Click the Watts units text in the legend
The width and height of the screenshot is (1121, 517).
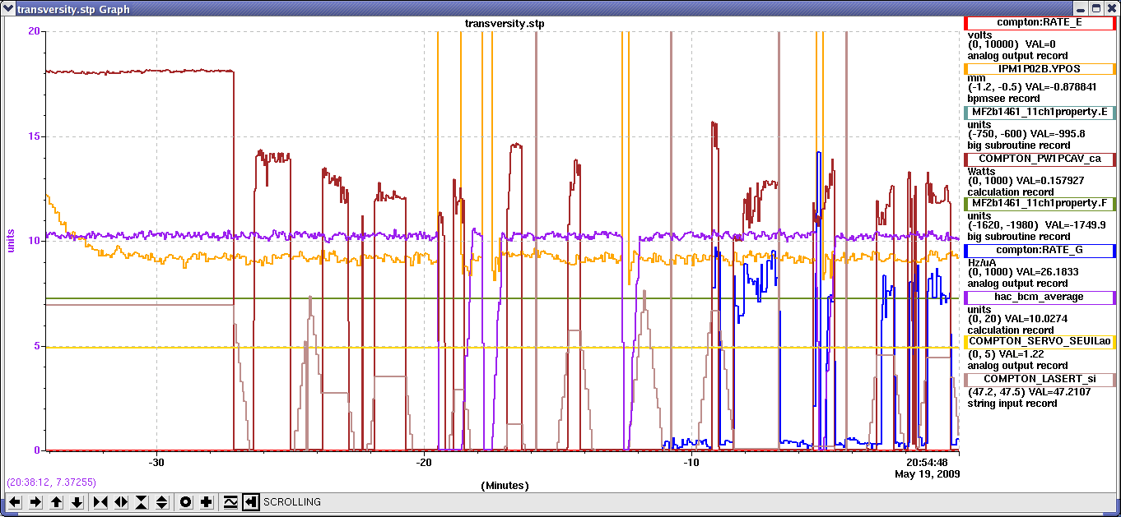(x=982, y=172)
